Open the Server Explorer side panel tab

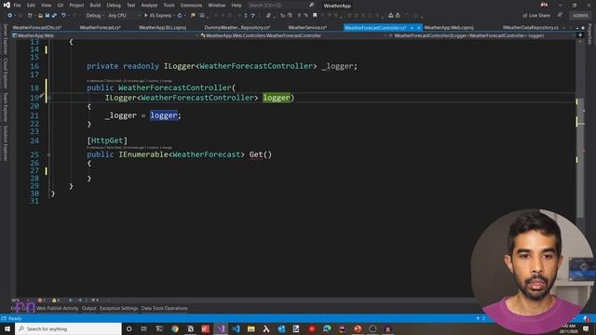(5, 39)
